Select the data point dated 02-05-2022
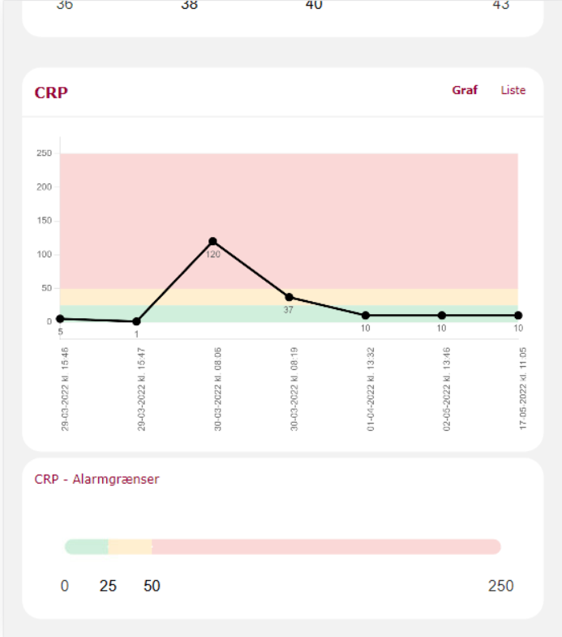This screenshot has height=637, width=562. point(442,315)
